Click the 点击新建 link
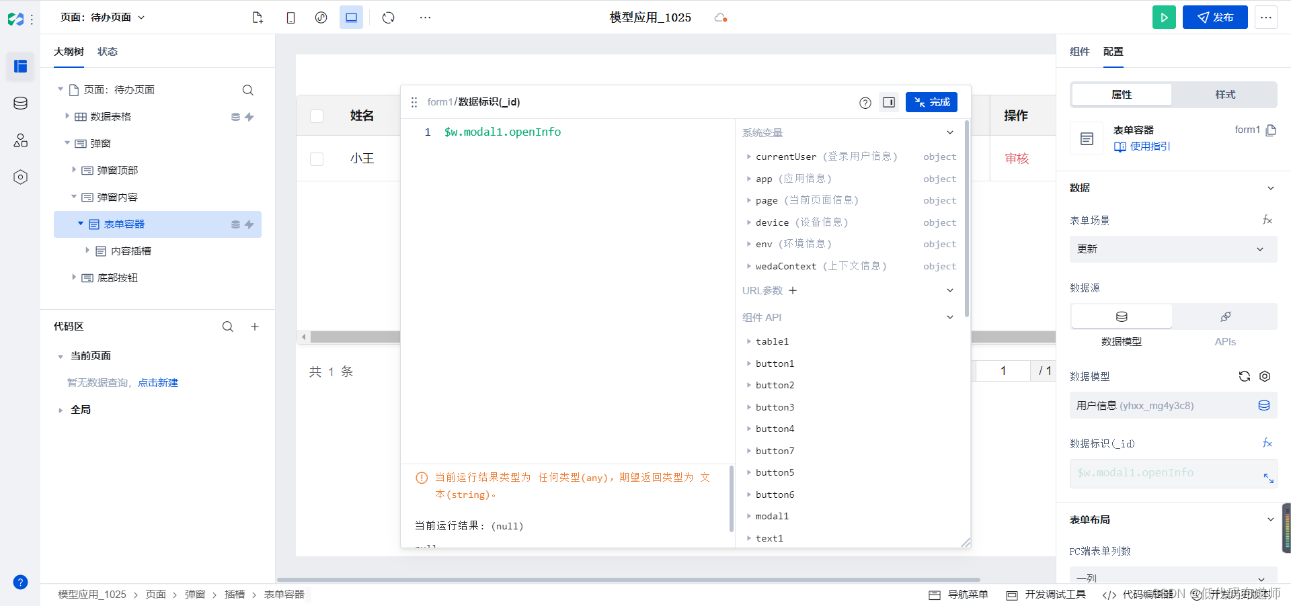Screen dimensions: 1291x606 158,383
